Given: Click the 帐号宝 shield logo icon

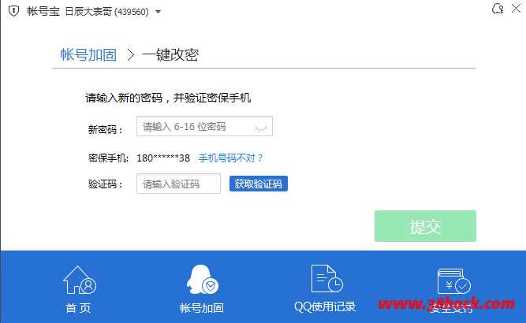Looking at the screenshot, I should coord(13,11).
